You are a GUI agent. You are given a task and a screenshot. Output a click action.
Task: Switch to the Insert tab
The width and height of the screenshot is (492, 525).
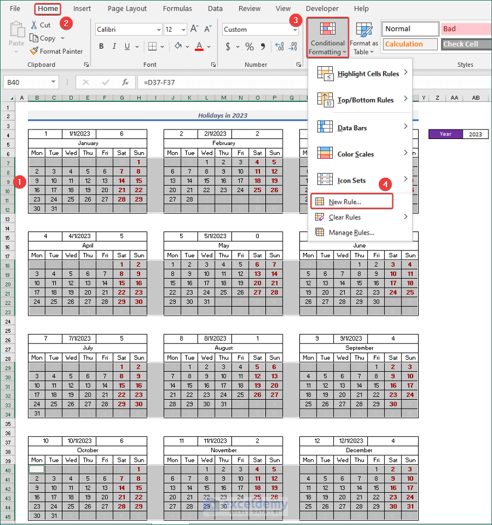coord(82,8)
